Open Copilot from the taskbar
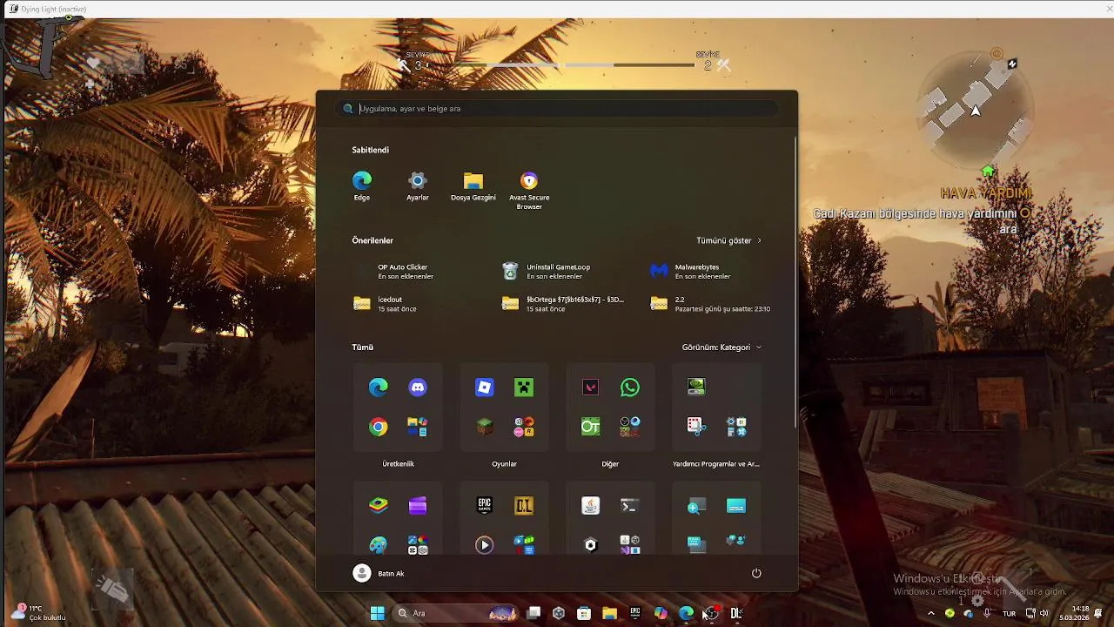The image size is (1114, 627). point(661,613)
